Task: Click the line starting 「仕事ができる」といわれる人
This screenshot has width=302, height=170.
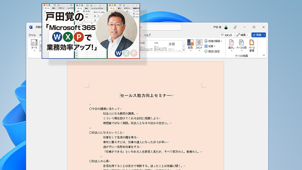Action: [x=151, y=152]
